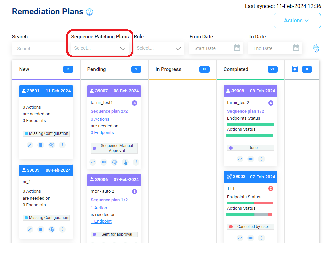Screen dimensions: 328x268
Task: Click inside the Search input field
Action: click(x=39, y=48)
